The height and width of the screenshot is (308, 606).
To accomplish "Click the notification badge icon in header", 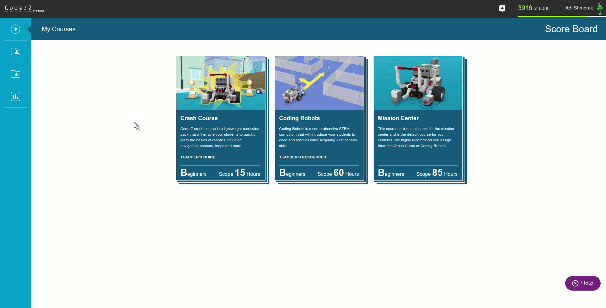I will [x=502, y=9].
